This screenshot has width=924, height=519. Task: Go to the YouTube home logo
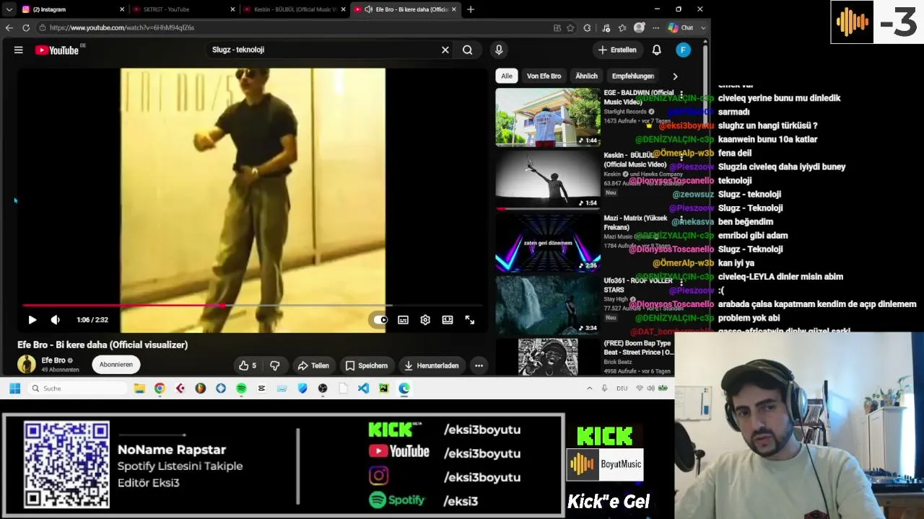(x=57, y=50)
